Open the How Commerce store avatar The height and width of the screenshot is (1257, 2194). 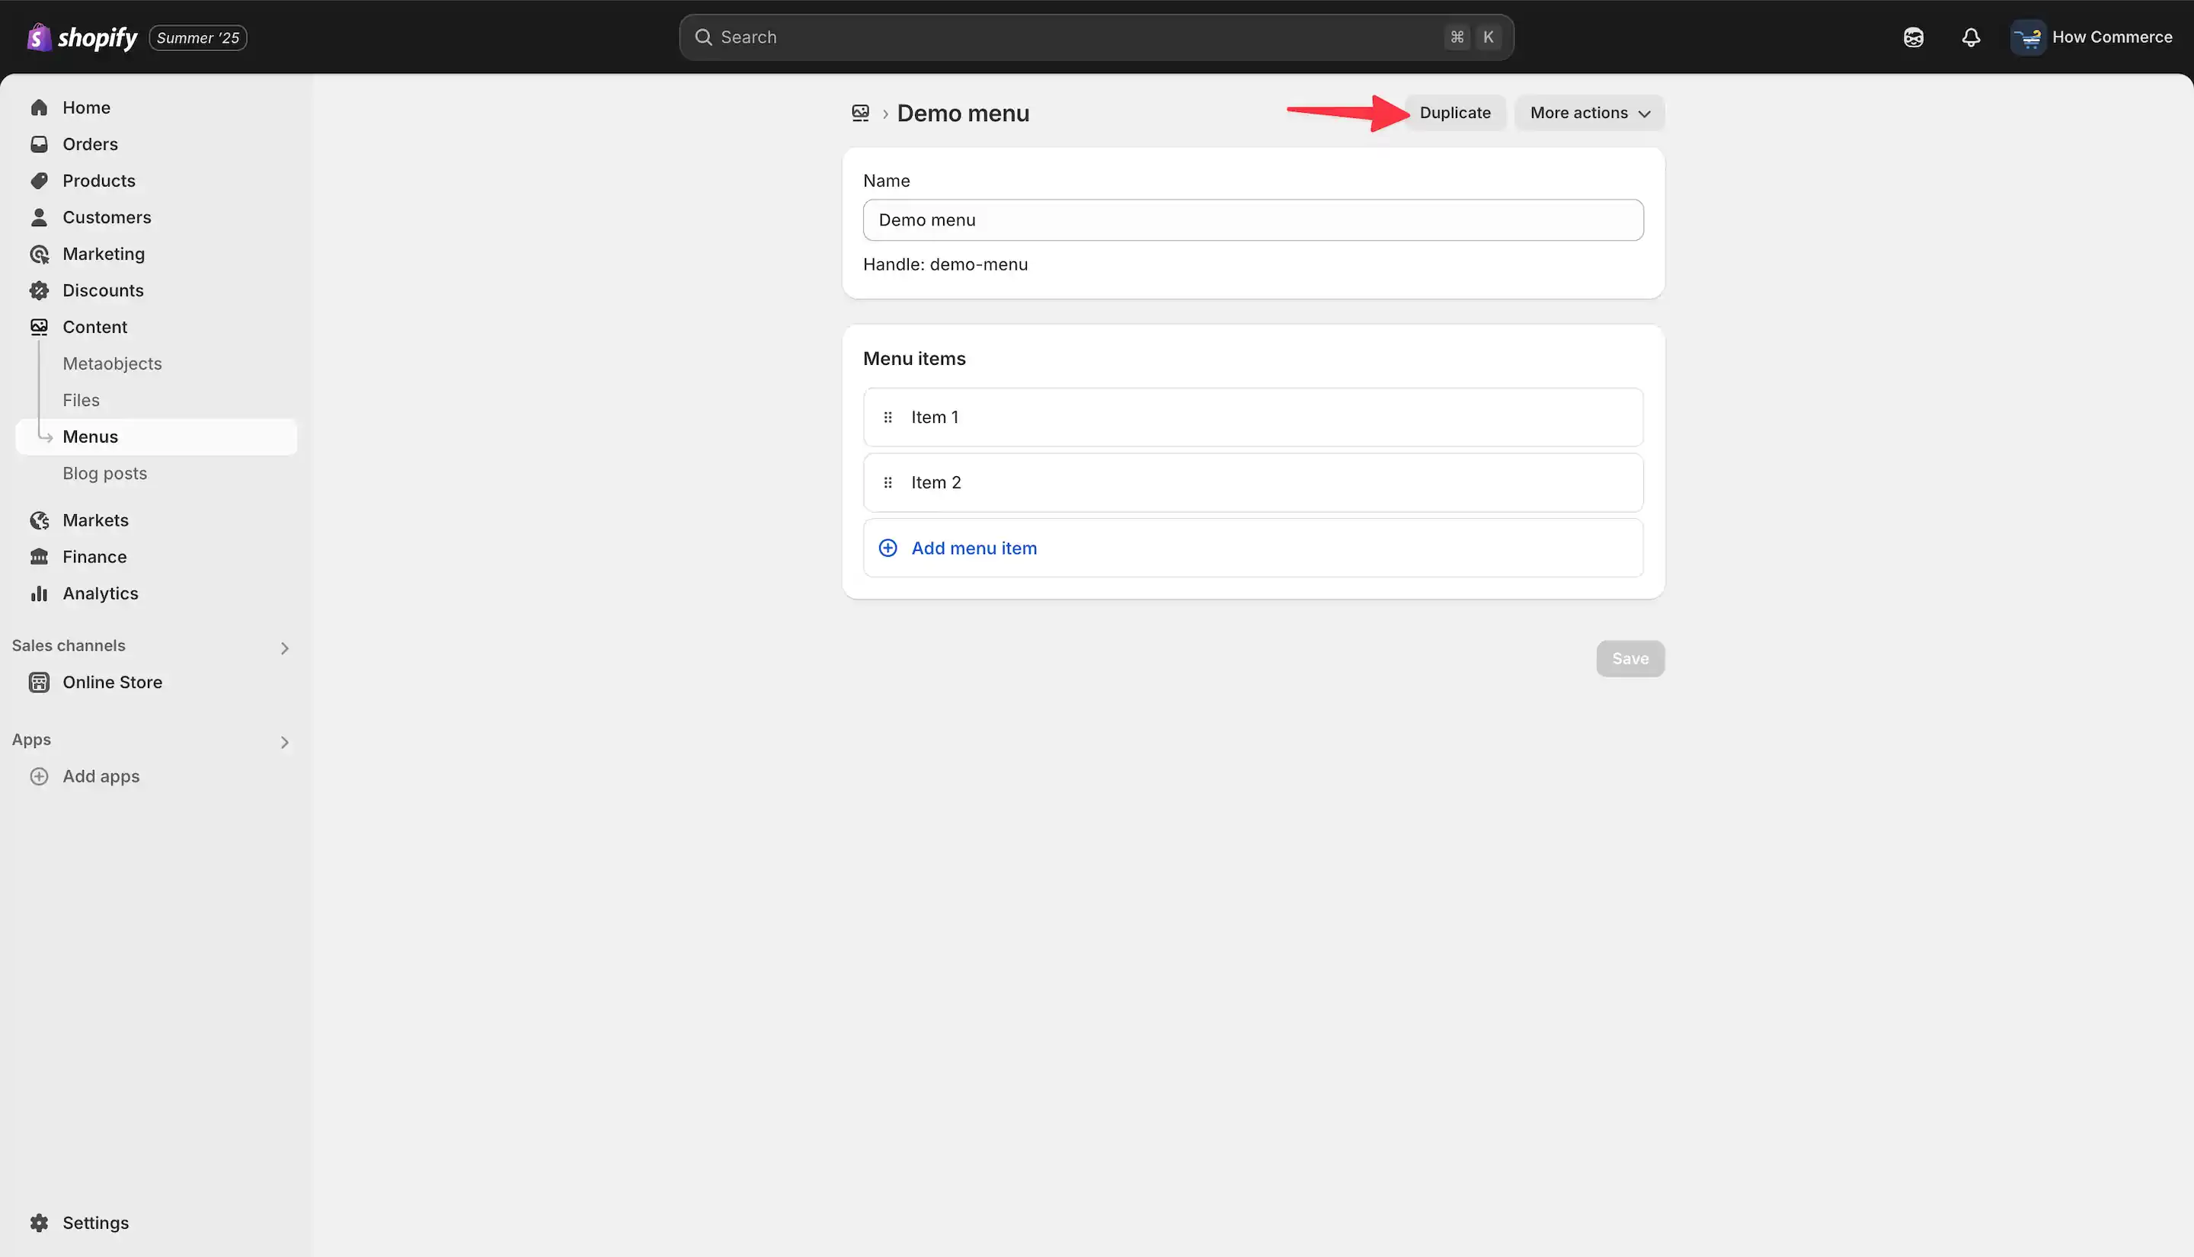(x=2027, y=37)
